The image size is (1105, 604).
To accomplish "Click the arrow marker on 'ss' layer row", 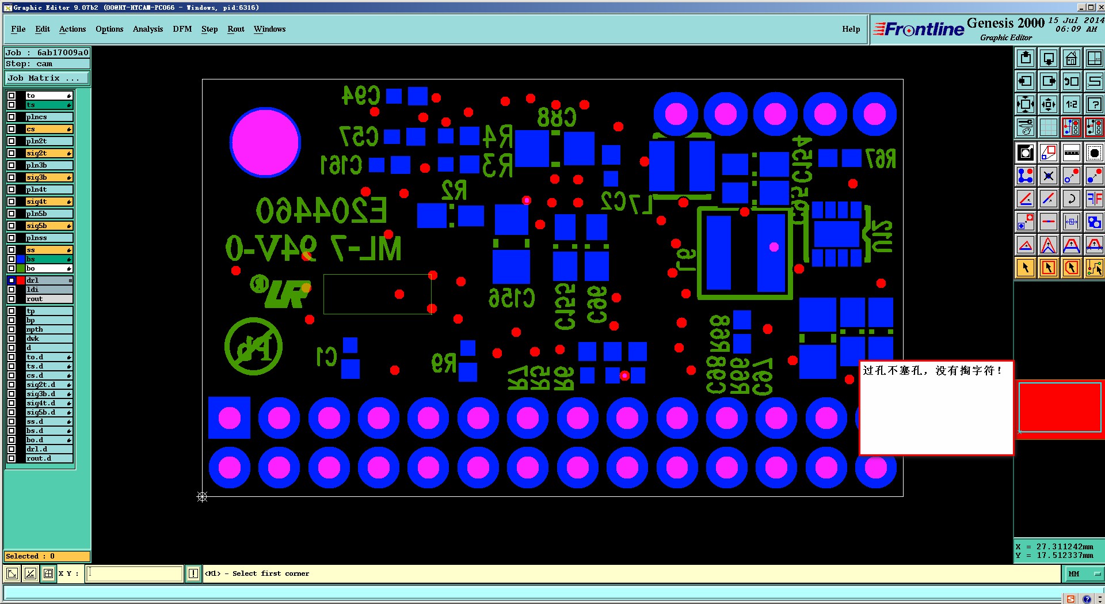I will click(69, 250).
